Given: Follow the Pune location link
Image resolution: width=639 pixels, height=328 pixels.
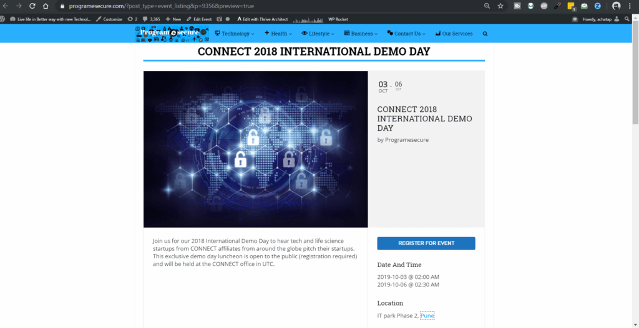Looking at the screenshot, I should (427, 316).
